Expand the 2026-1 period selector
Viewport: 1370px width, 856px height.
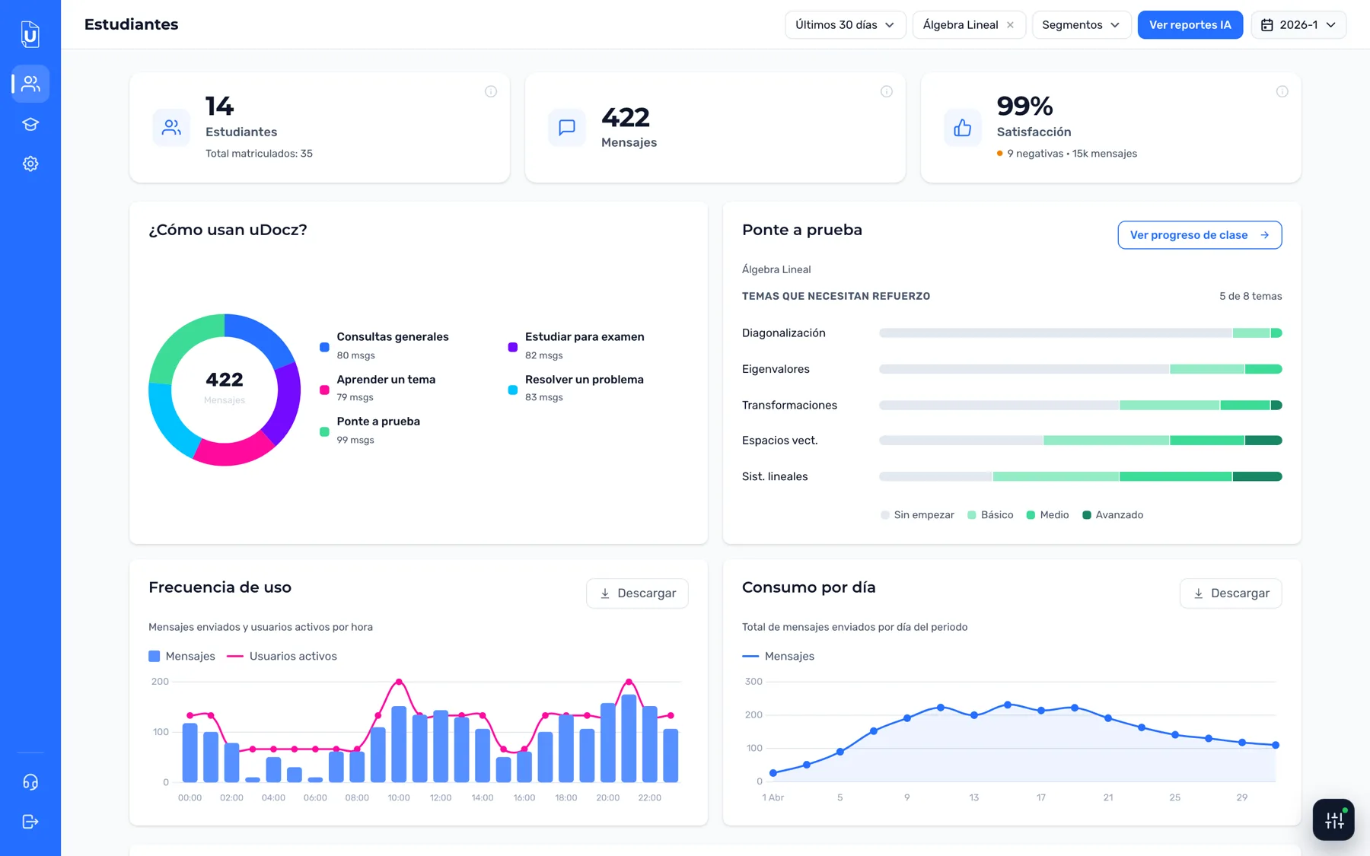pos(1298,25)
